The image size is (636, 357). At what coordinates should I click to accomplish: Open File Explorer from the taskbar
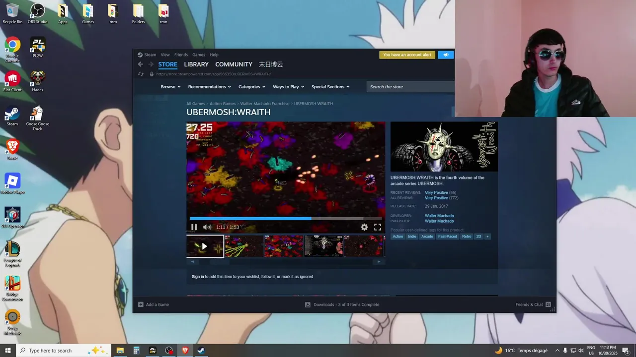click(x=120, y=351)
